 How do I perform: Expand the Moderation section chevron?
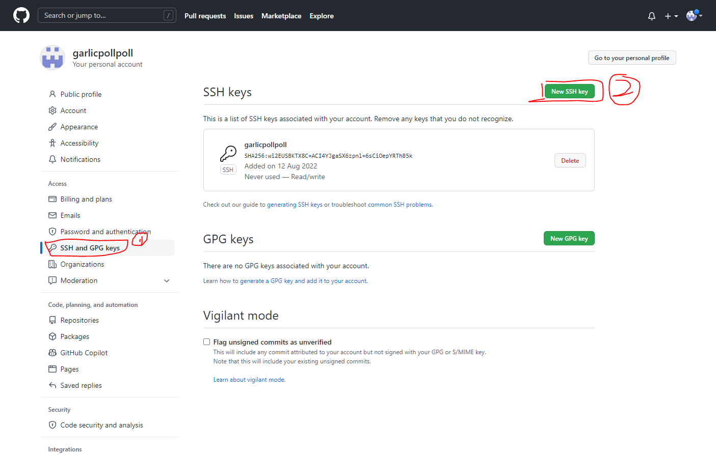click(x=167, y=281)
